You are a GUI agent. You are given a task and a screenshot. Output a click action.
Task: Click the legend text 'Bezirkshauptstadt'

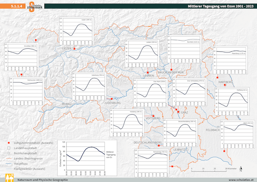click(x=25, y=153)
